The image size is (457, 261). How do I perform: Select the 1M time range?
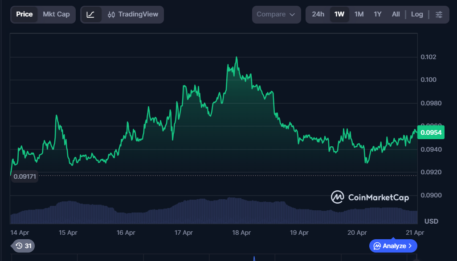click(x=359, y=14)
